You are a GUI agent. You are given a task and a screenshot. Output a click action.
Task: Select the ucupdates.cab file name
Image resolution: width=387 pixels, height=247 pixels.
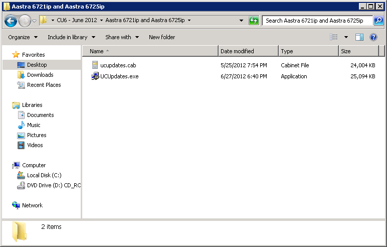[x=118, y=65]
